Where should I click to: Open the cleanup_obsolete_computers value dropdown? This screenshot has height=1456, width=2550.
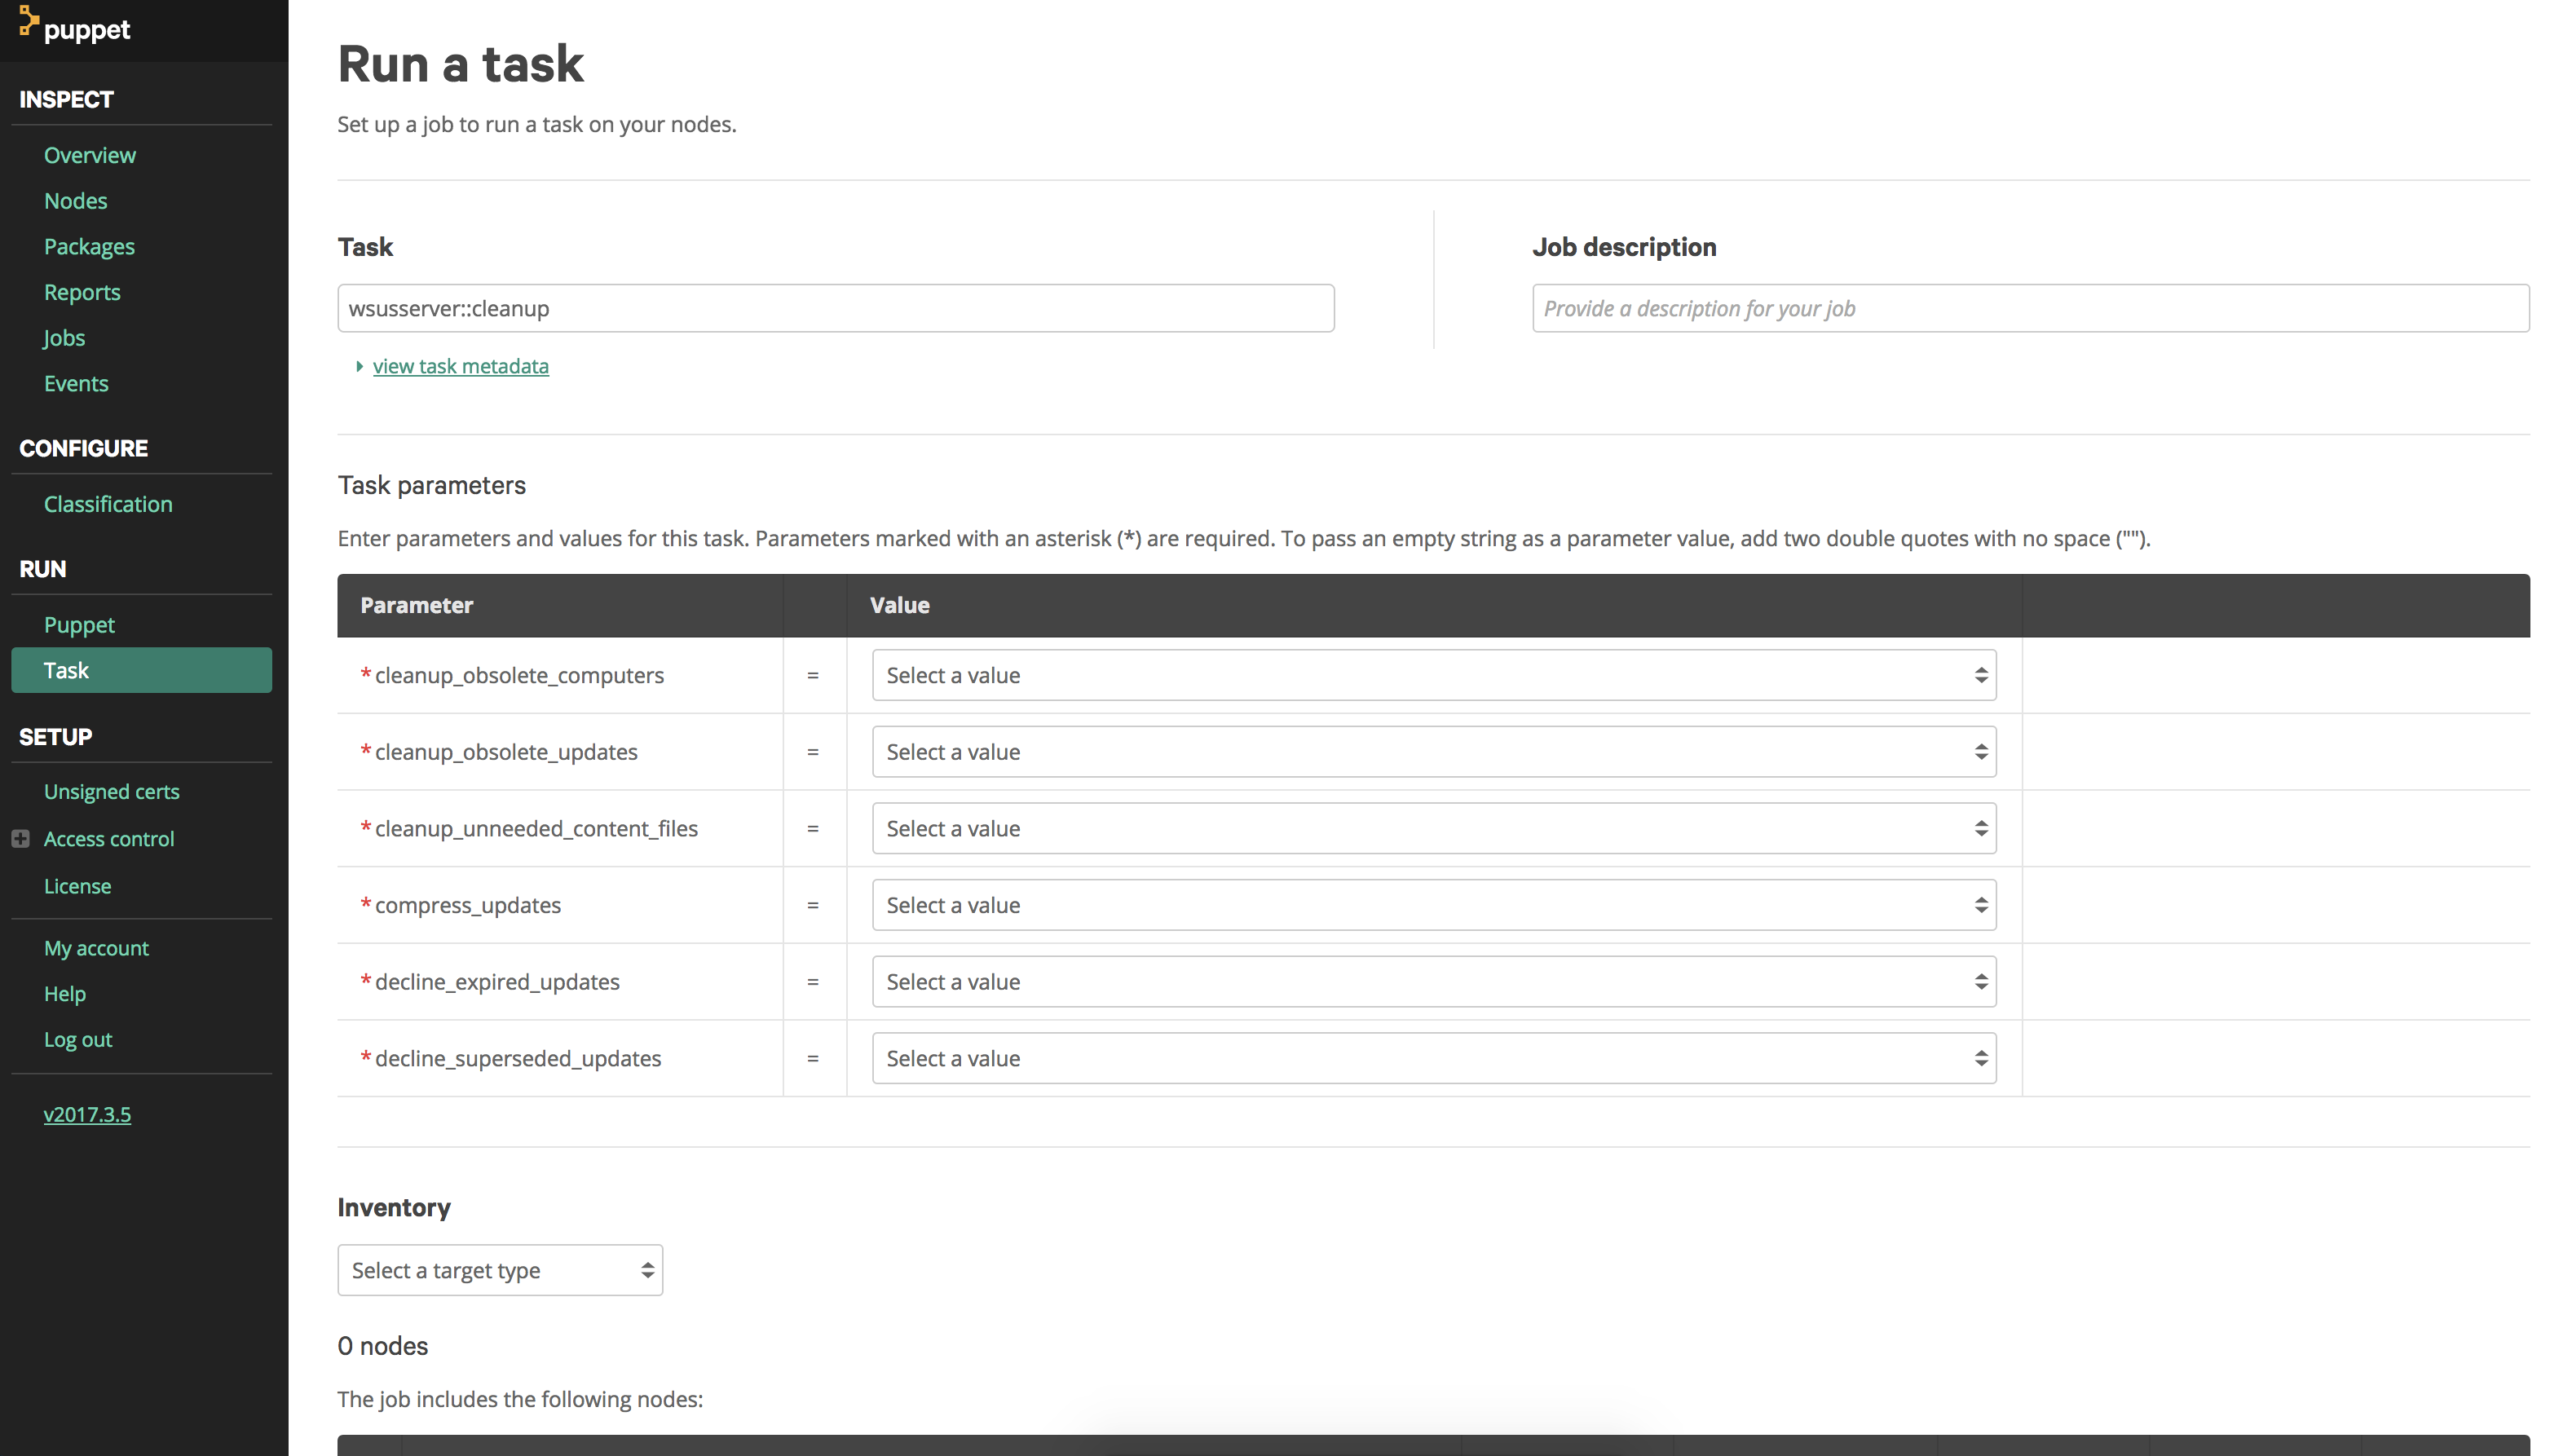1432,675
